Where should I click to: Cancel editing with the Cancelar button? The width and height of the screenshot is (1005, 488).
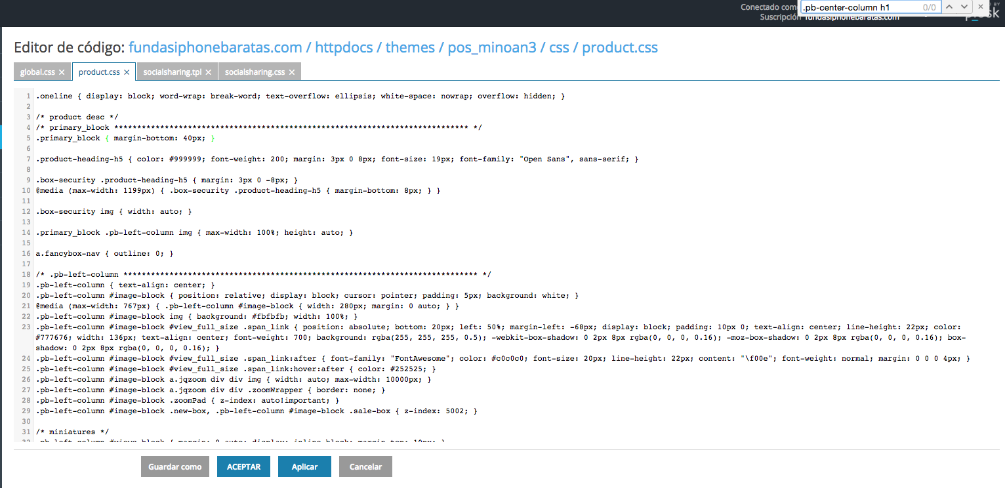coord(365,466)
